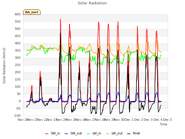The width and height of the screenshot is (185, 139).
Task: Click the red SW_in legend swatch
Action: (x=47, y=134)
